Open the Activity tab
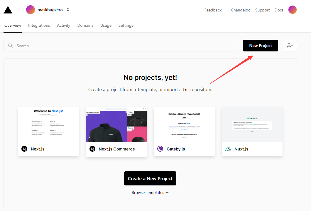Image resolution: width=311 pixels, height=211 pixels. [64, 26]
